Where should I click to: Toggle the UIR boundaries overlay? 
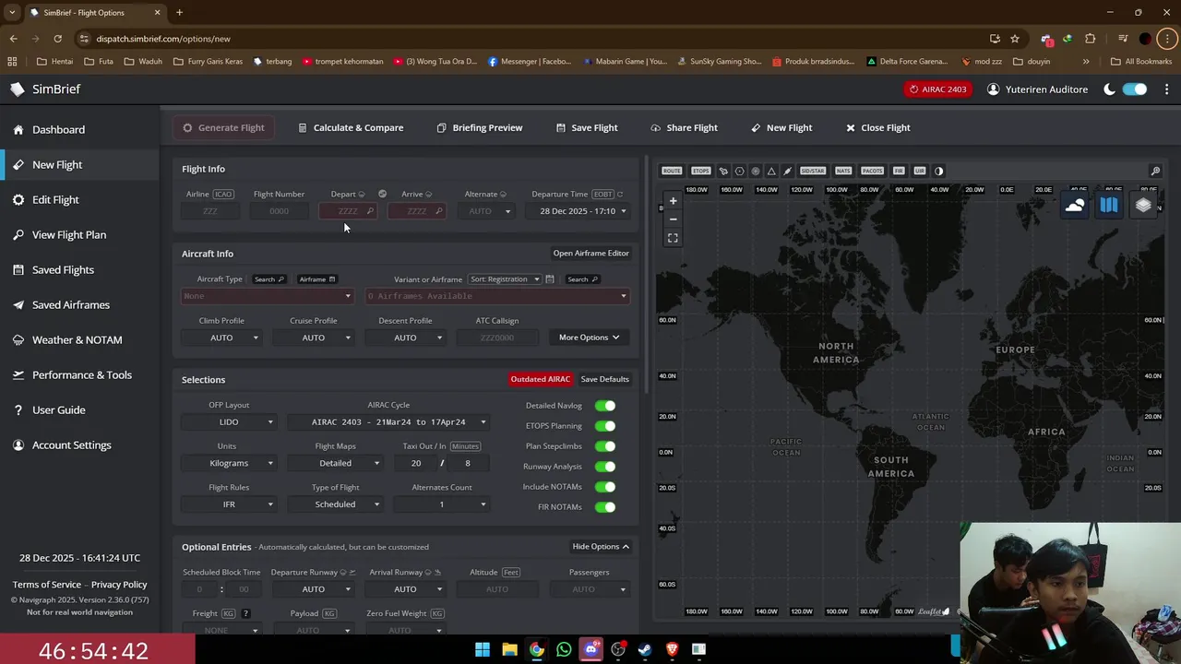pyautogui.click(x=919, y=171)
